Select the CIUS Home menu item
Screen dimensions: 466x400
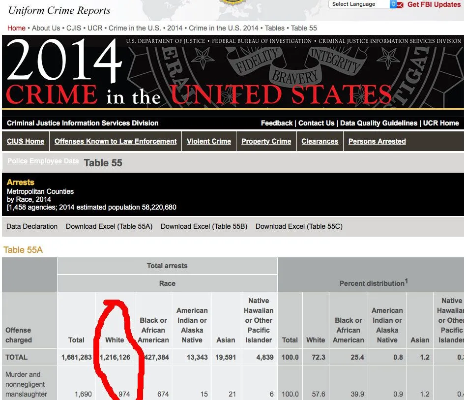[26, 141]
